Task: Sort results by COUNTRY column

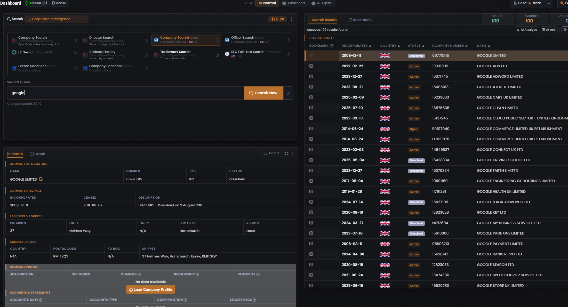Action: [x=390, y=46]
